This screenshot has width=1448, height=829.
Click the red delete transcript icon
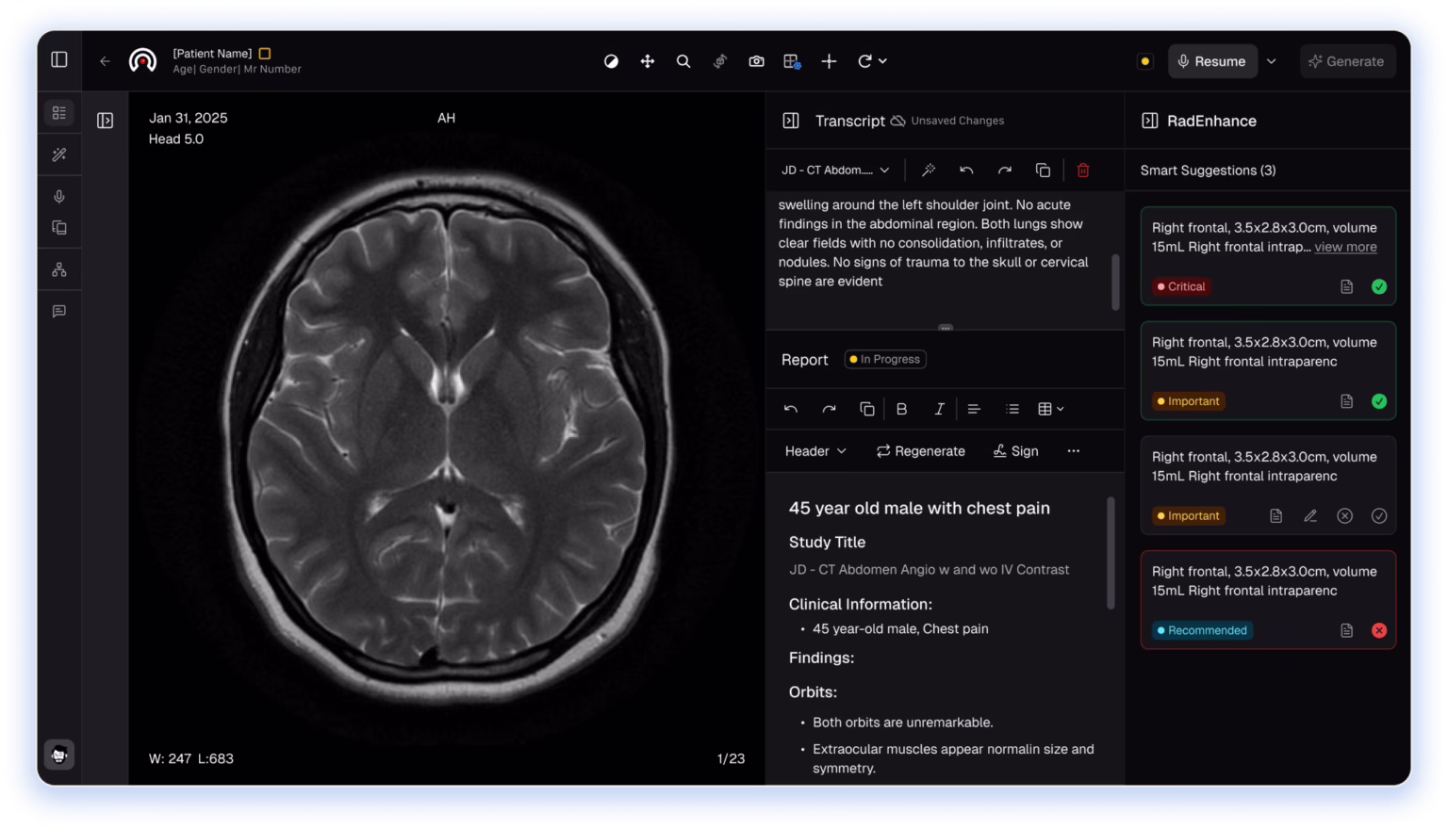[x=1083, y=171]
